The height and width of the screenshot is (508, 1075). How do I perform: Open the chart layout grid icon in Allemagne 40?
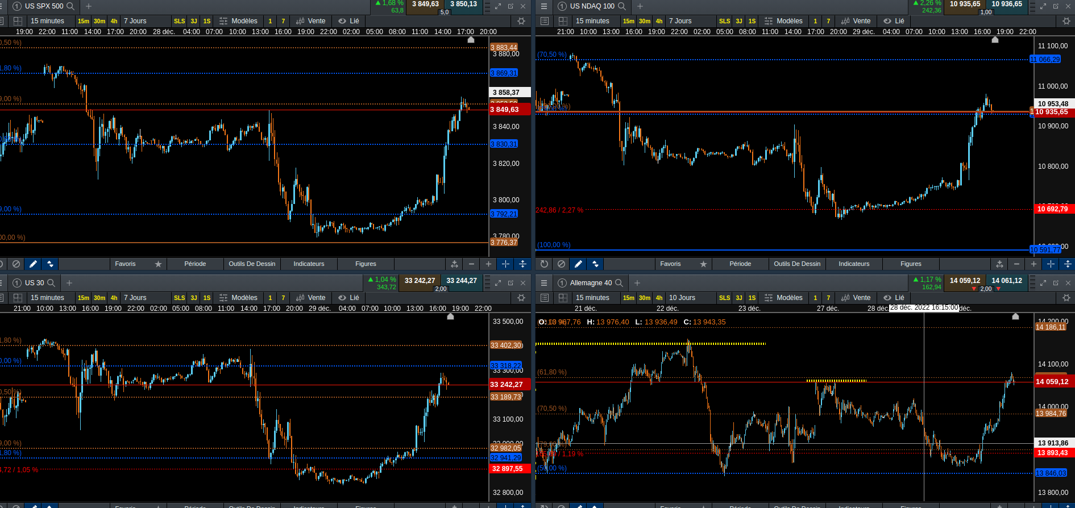point(563,298)
